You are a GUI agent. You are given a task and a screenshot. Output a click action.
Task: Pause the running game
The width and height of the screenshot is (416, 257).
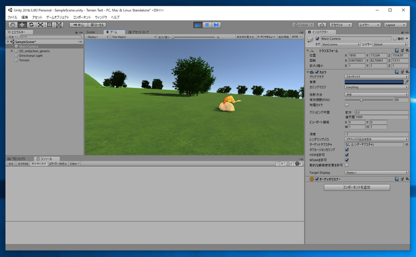pos(207,25)
